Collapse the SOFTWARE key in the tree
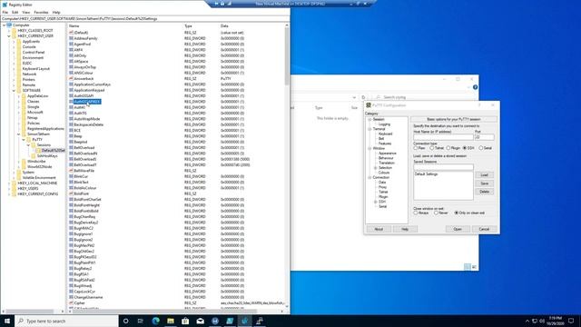The image size is (581, 327). pos(14,91)
